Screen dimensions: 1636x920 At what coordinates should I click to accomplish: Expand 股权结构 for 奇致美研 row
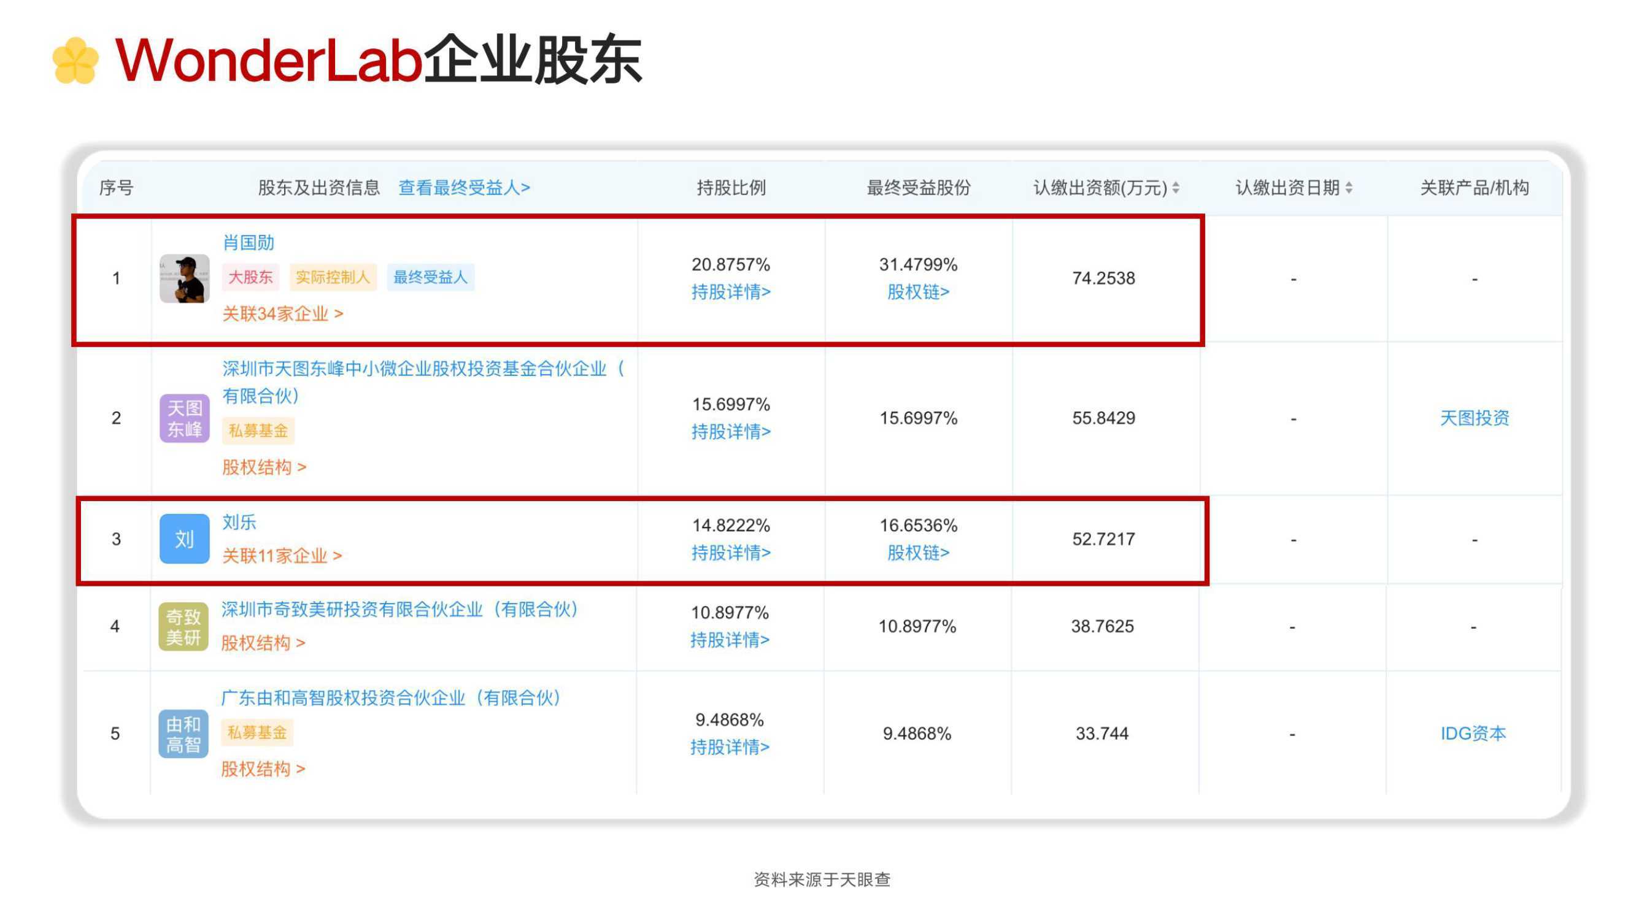263,643
